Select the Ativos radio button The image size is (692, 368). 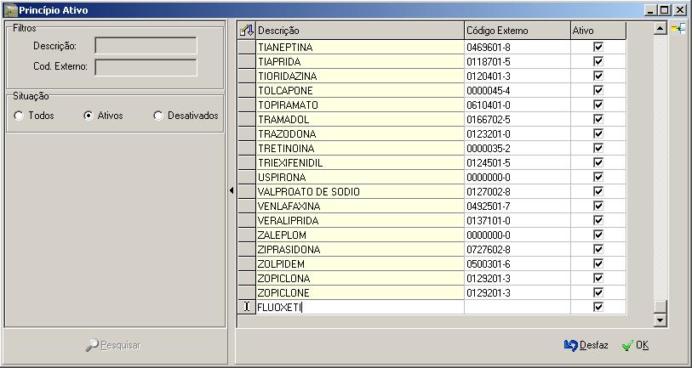click(x=89, y=116)
